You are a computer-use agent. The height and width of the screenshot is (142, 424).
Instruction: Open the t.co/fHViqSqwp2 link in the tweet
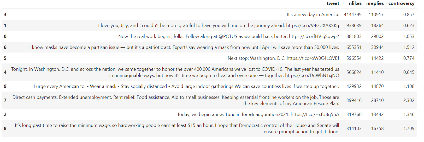tap(314, 36)
